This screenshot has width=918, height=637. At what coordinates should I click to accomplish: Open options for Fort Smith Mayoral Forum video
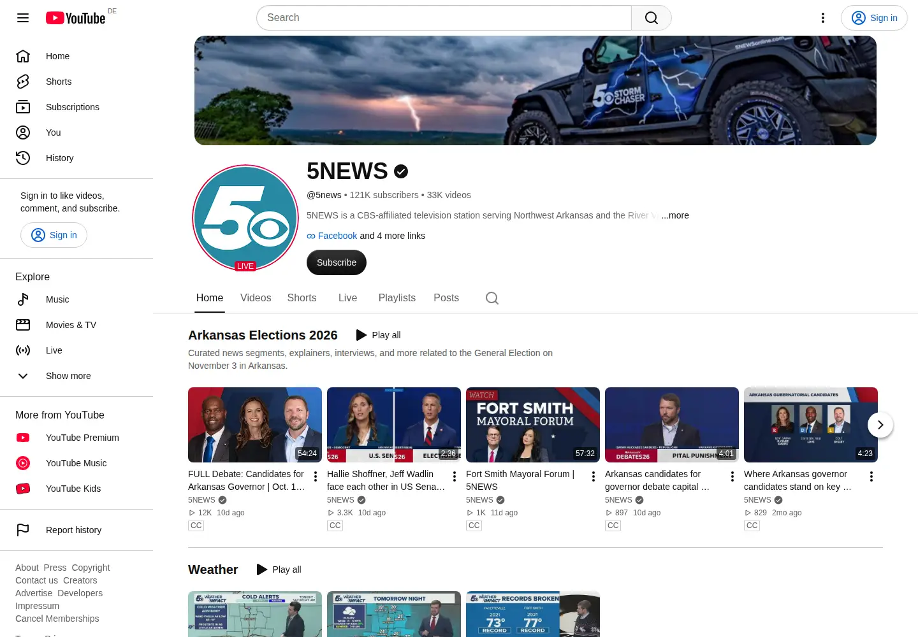point(594,476)
